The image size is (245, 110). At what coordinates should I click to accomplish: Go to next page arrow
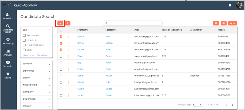tap(232, 105)
